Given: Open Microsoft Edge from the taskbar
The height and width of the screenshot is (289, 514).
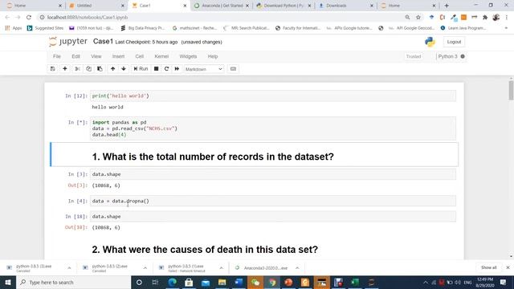Looking at the screenshot, I should point(173,282).
